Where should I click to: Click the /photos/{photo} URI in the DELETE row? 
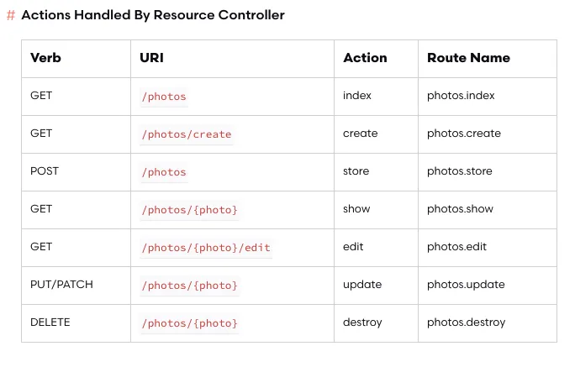pos(190,323)
